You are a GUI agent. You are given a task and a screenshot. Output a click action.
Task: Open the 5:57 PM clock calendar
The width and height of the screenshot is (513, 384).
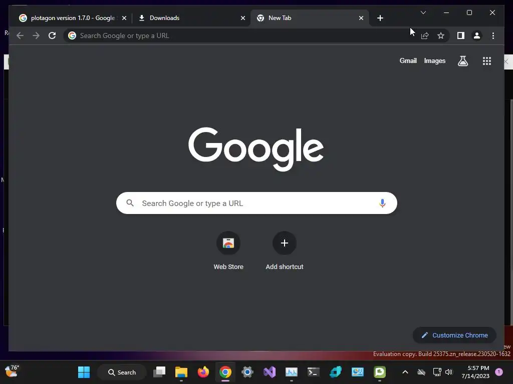coord(475,372)
